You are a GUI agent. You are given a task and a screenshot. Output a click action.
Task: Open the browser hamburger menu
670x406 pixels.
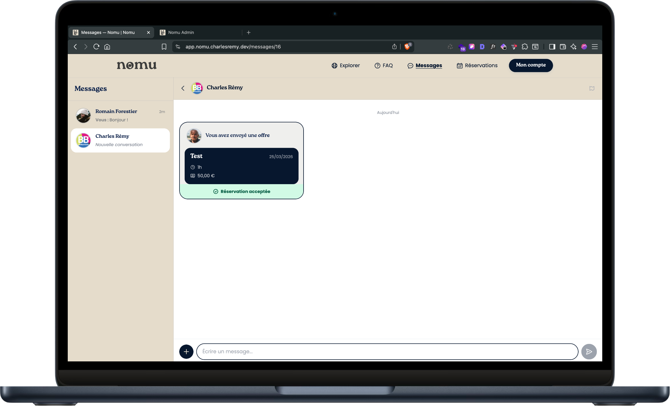pos(595,47)
